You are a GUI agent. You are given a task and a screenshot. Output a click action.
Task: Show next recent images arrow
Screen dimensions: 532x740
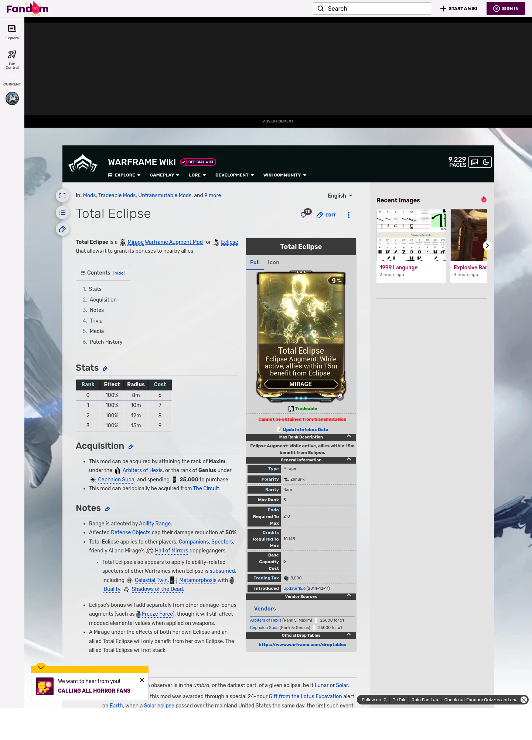pos(487,246)
